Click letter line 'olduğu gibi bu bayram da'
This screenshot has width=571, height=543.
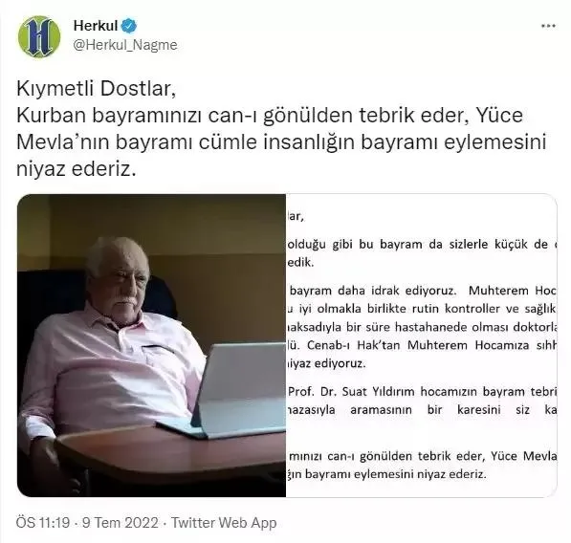point(423,244)
